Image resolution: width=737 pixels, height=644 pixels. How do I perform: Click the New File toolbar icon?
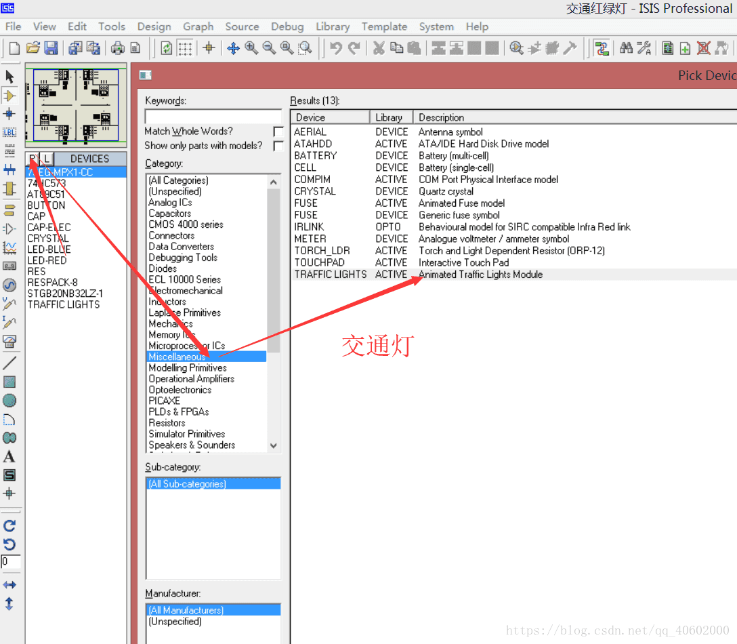point(14,48)
